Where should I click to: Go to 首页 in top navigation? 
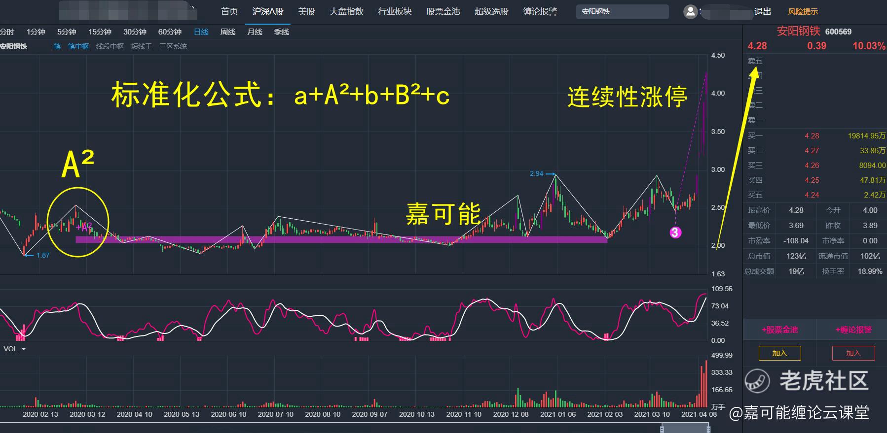coord(229,11)
